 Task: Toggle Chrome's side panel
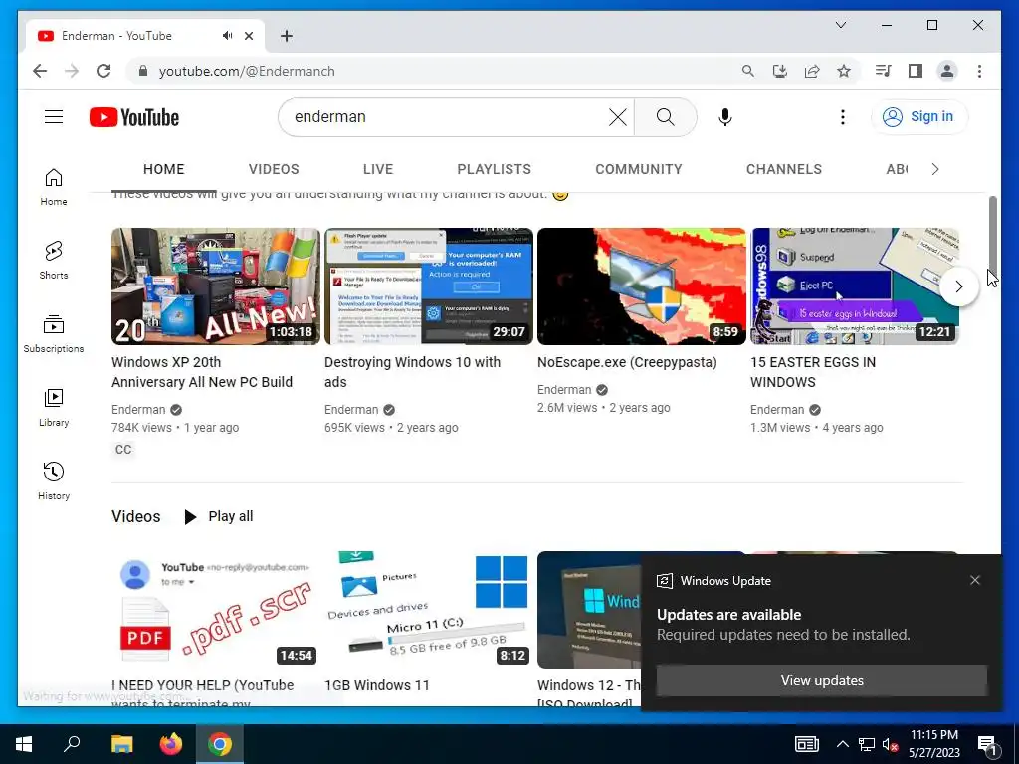pos(916,71)
